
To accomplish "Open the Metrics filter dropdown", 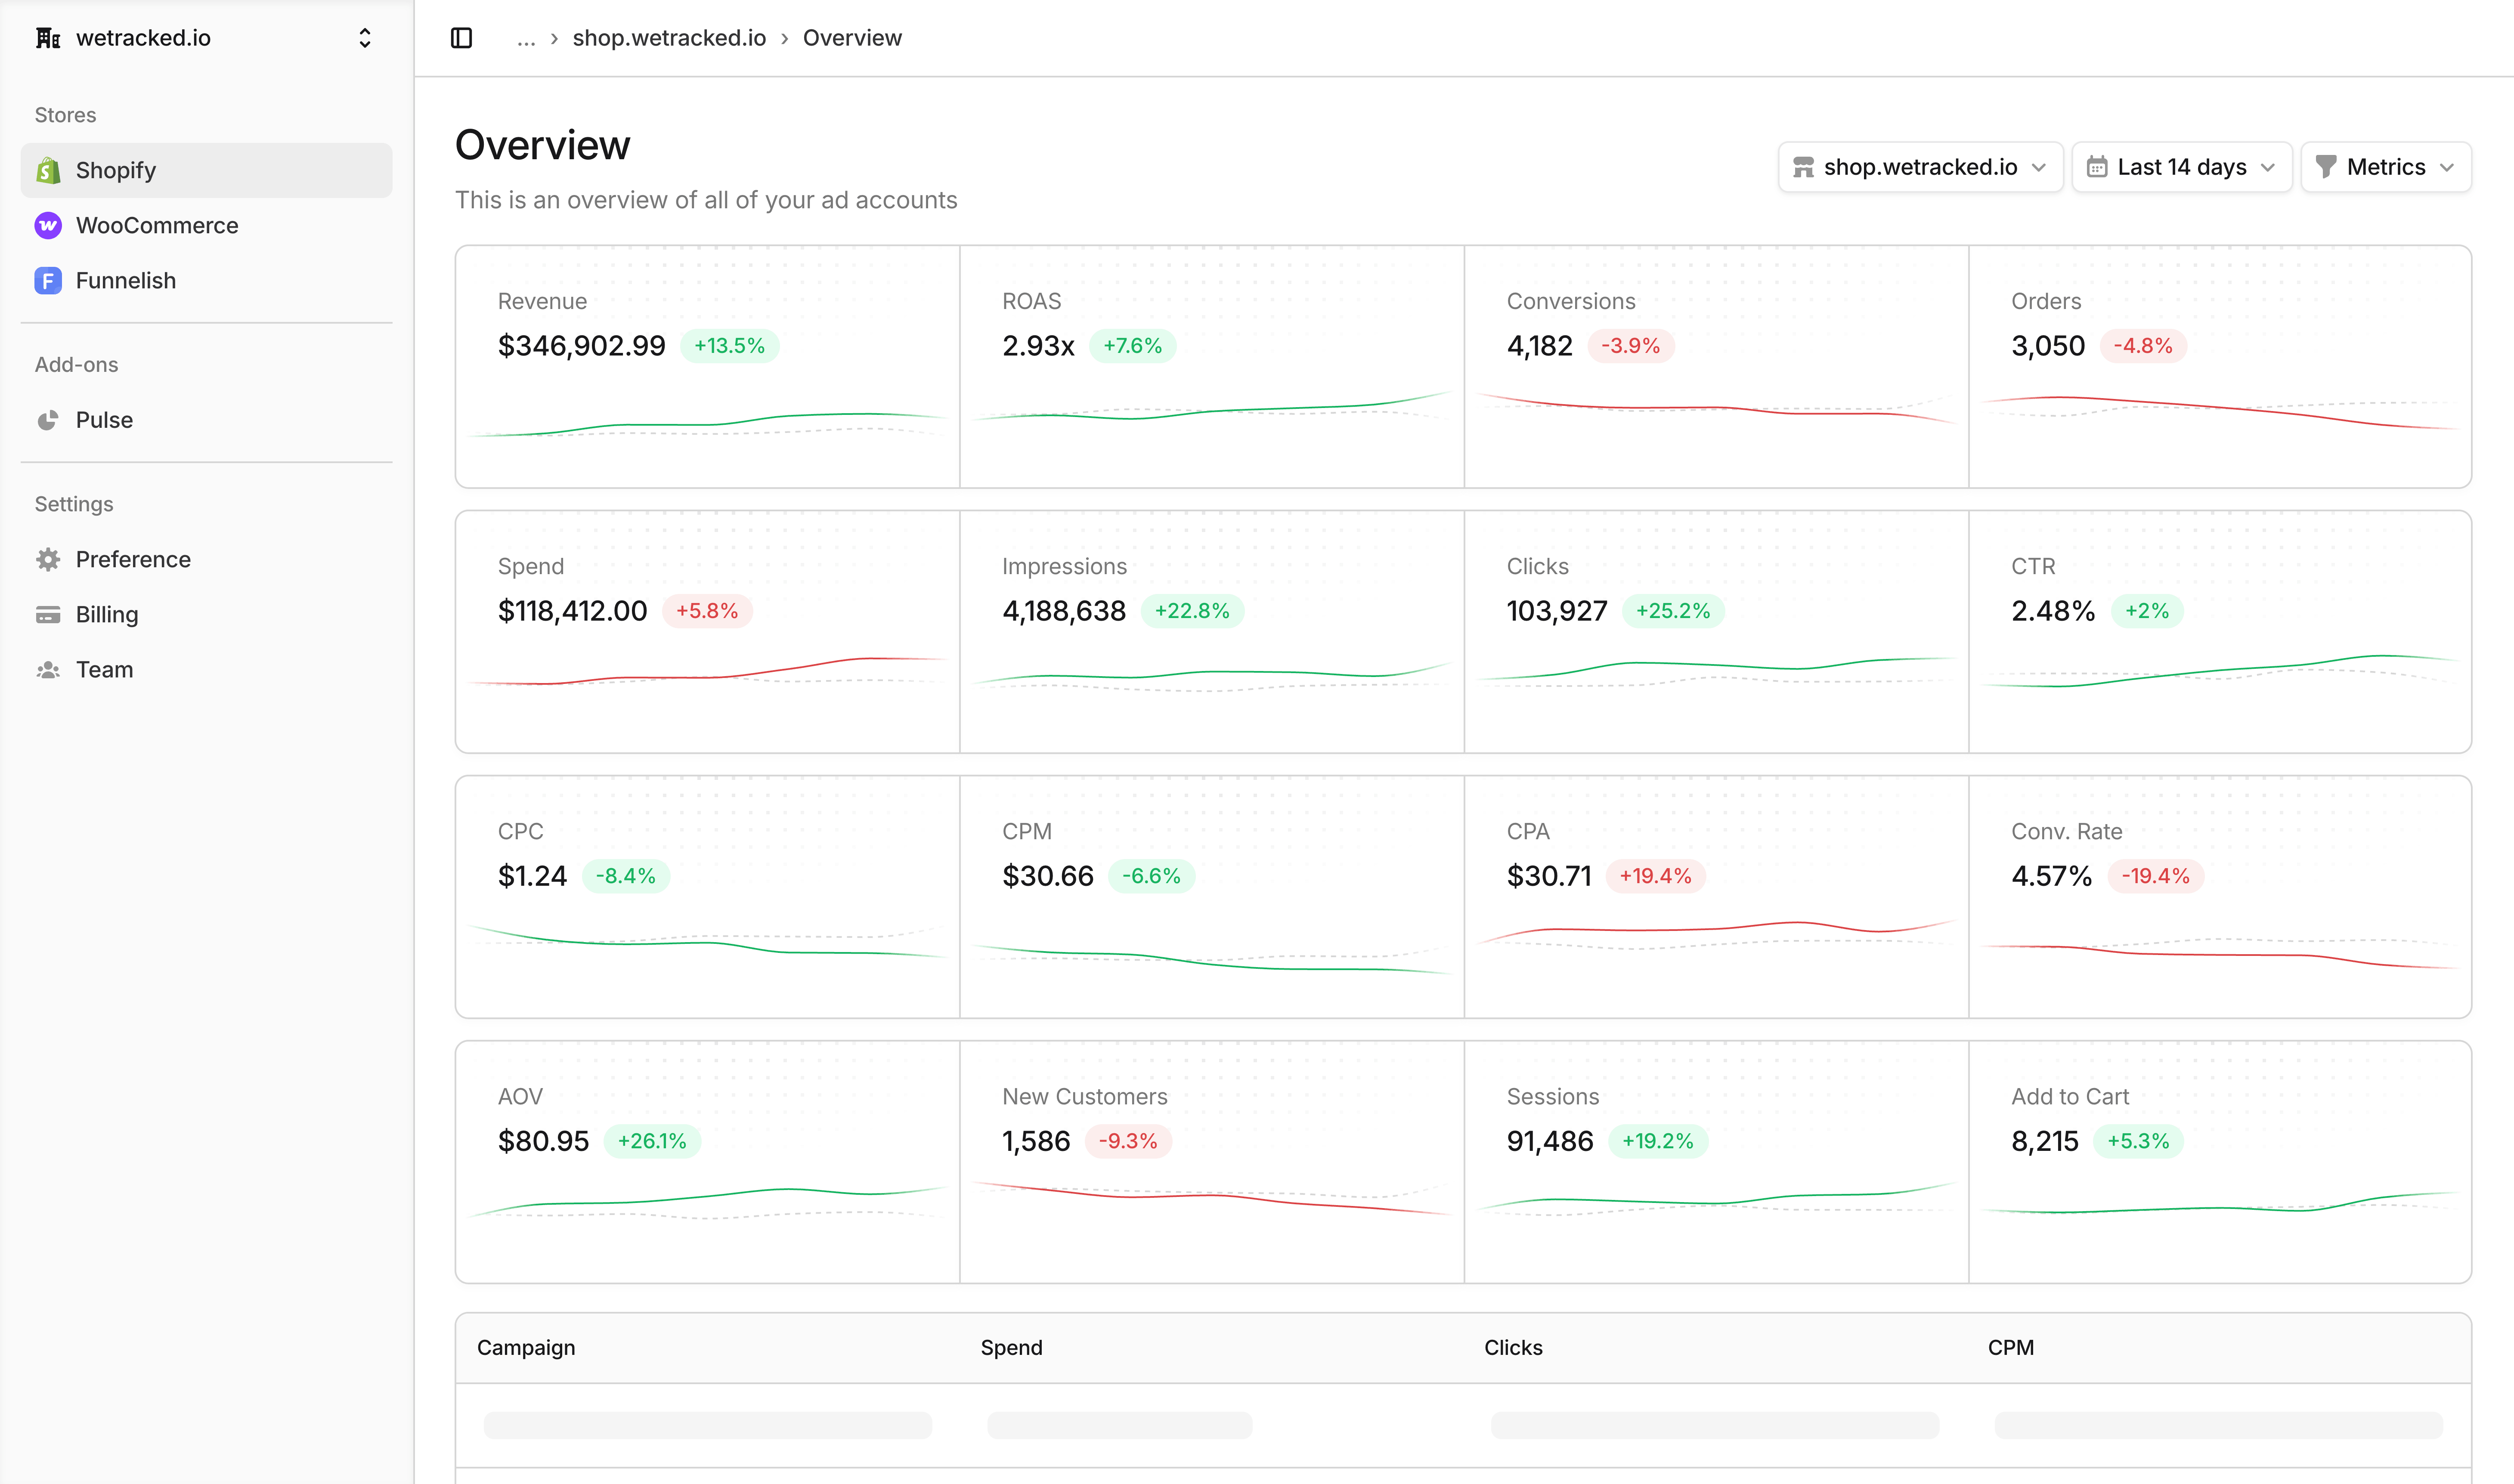I will [2386, 167].
